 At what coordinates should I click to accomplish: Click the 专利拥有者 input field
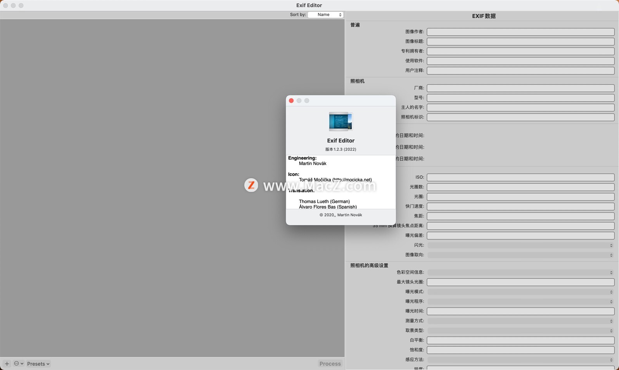coord(520,51)
